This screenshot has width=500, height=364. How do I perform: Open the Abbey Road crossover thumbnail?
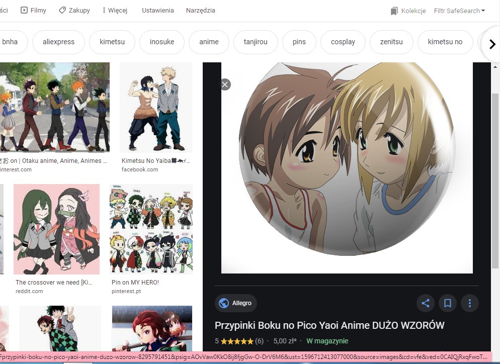point(54,107)
